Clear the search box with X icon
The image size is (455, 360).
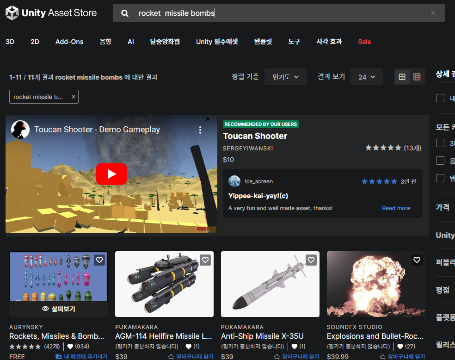[433, 13]
